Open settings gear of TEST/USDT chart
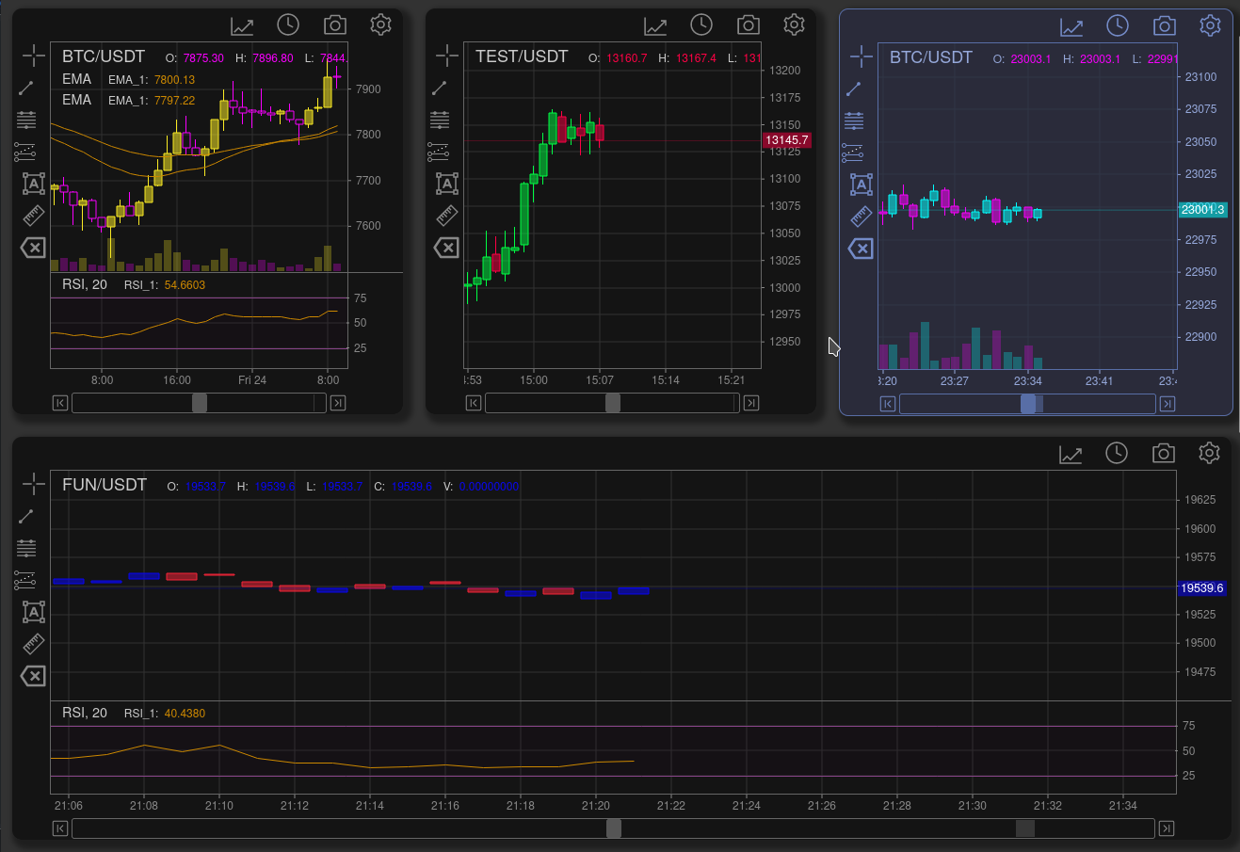The image size is (1240, 852). tap(794, 24)
